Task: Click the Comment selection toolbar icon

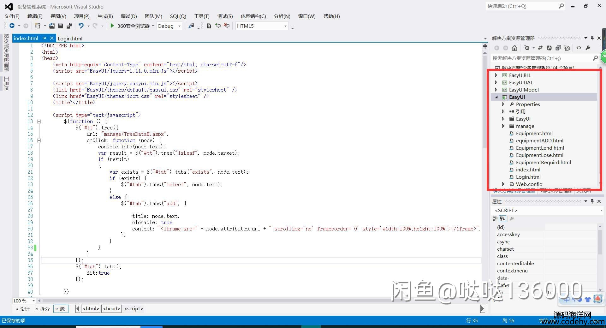Action: [218, 26]
